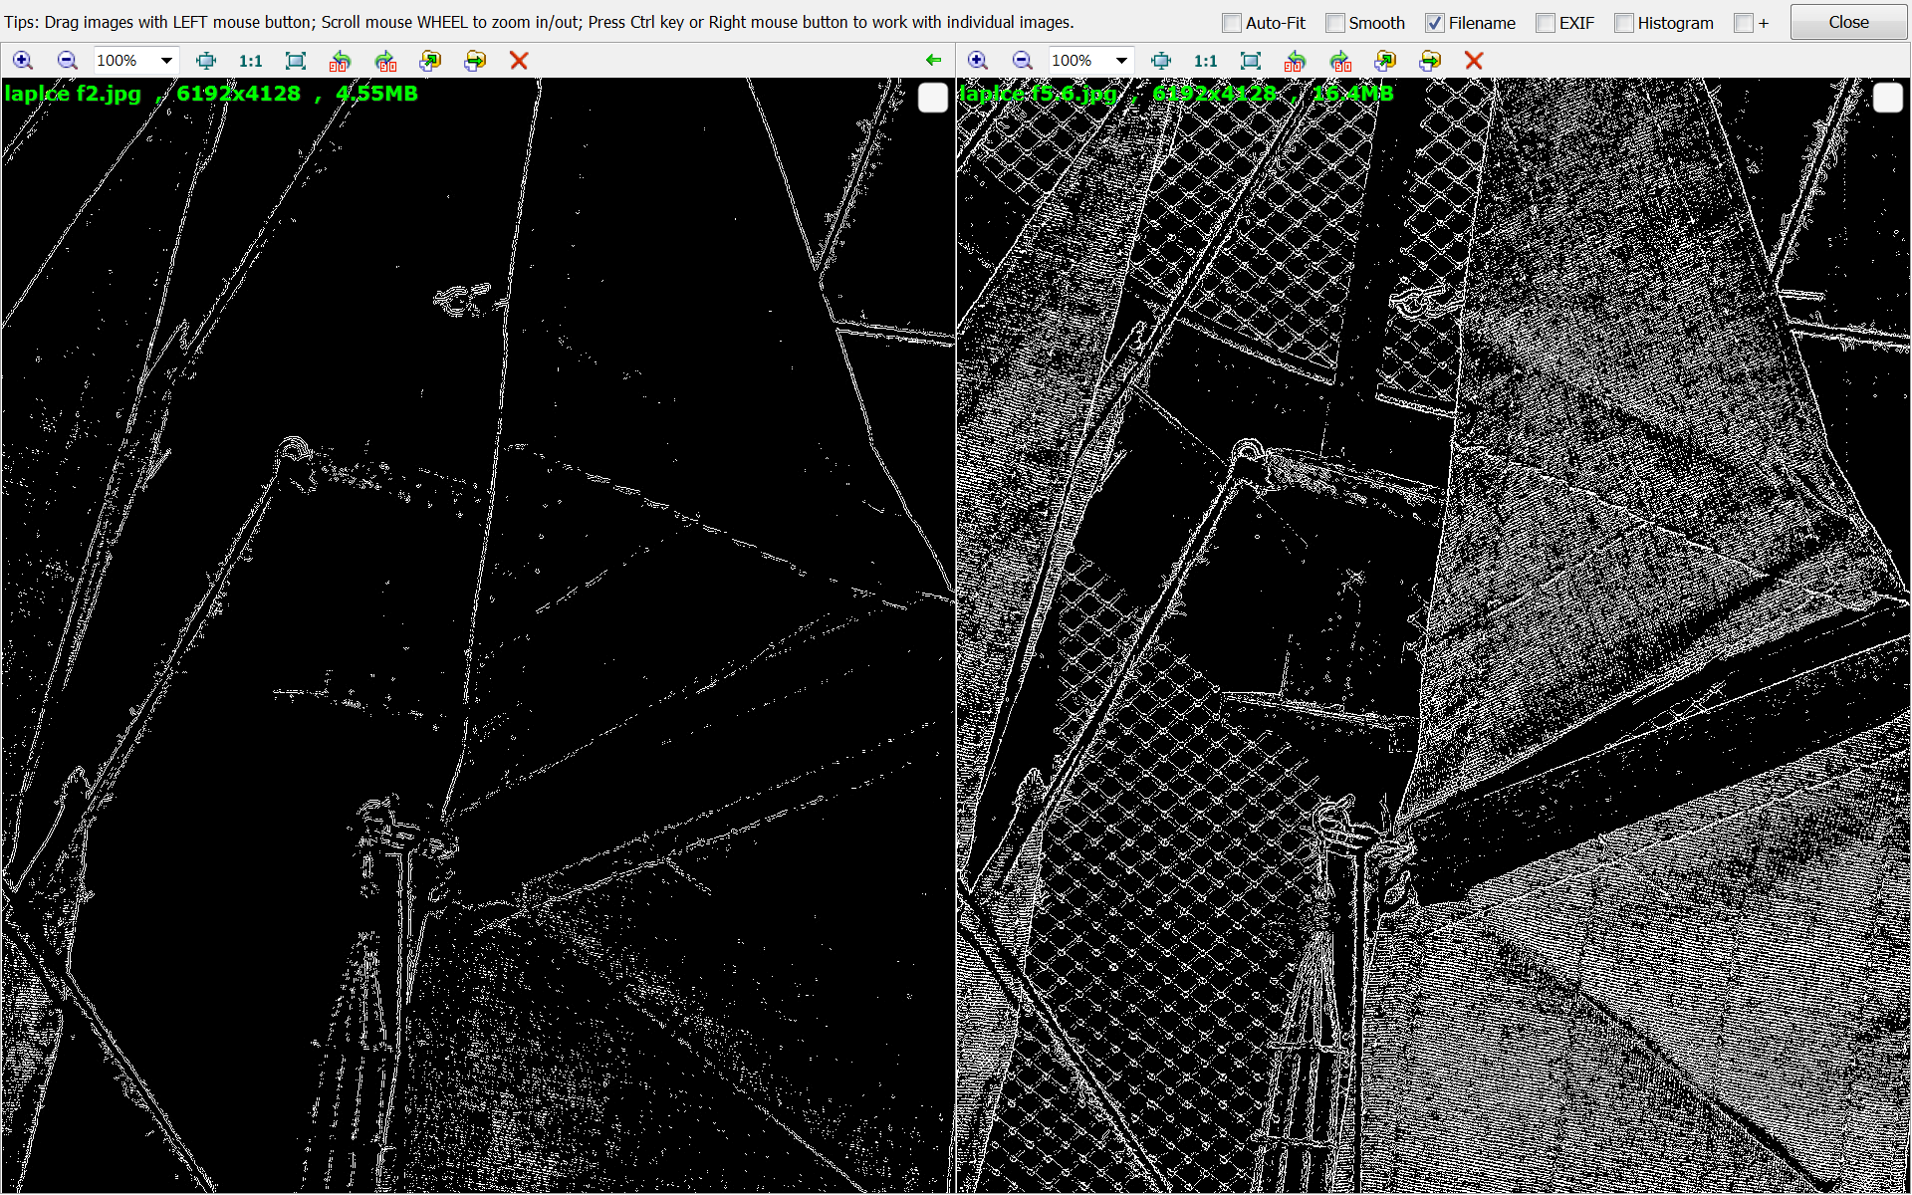Click the 'laplce f2.jpg' filename overlay
The height and width of the screenshot is (1195, 1912).
73,94
